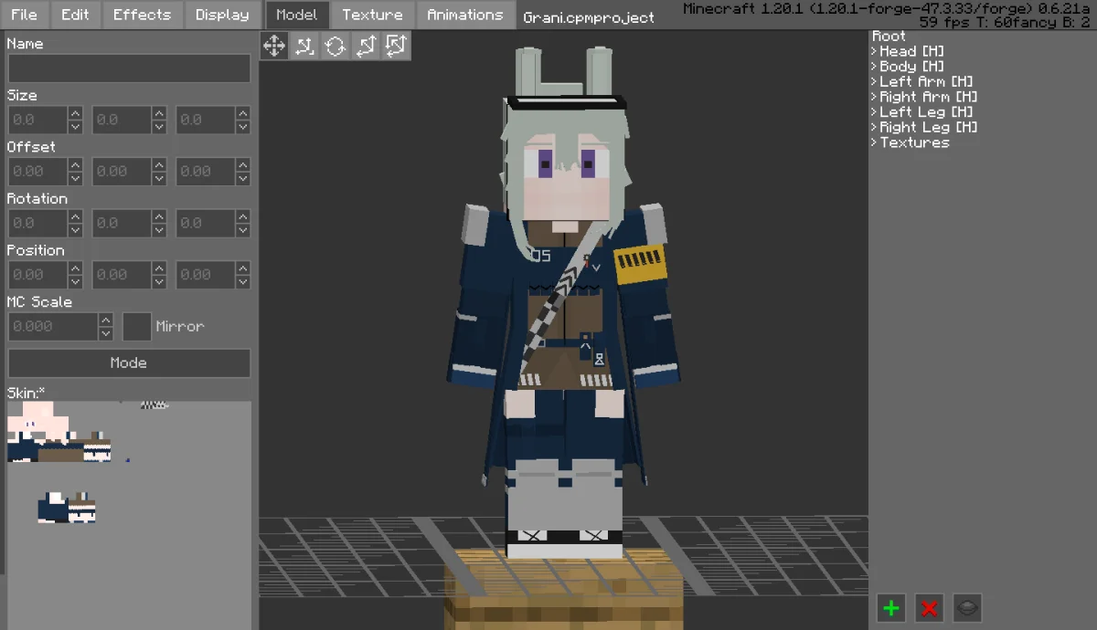Increase Offset X using up arrow
1097x630 pixels.
(76, 164)
